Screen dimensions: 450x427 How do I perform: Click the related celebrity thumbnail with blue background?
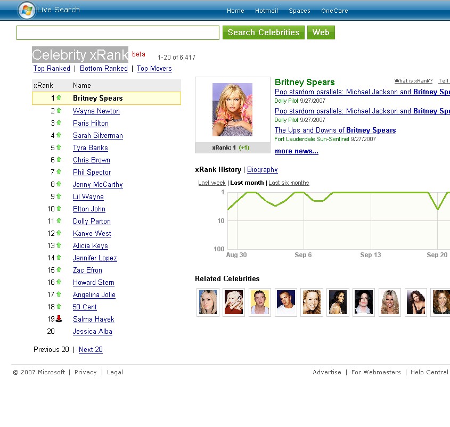tap(286, 302)
